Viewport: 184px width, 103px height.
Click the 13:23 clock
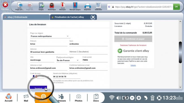169,98
